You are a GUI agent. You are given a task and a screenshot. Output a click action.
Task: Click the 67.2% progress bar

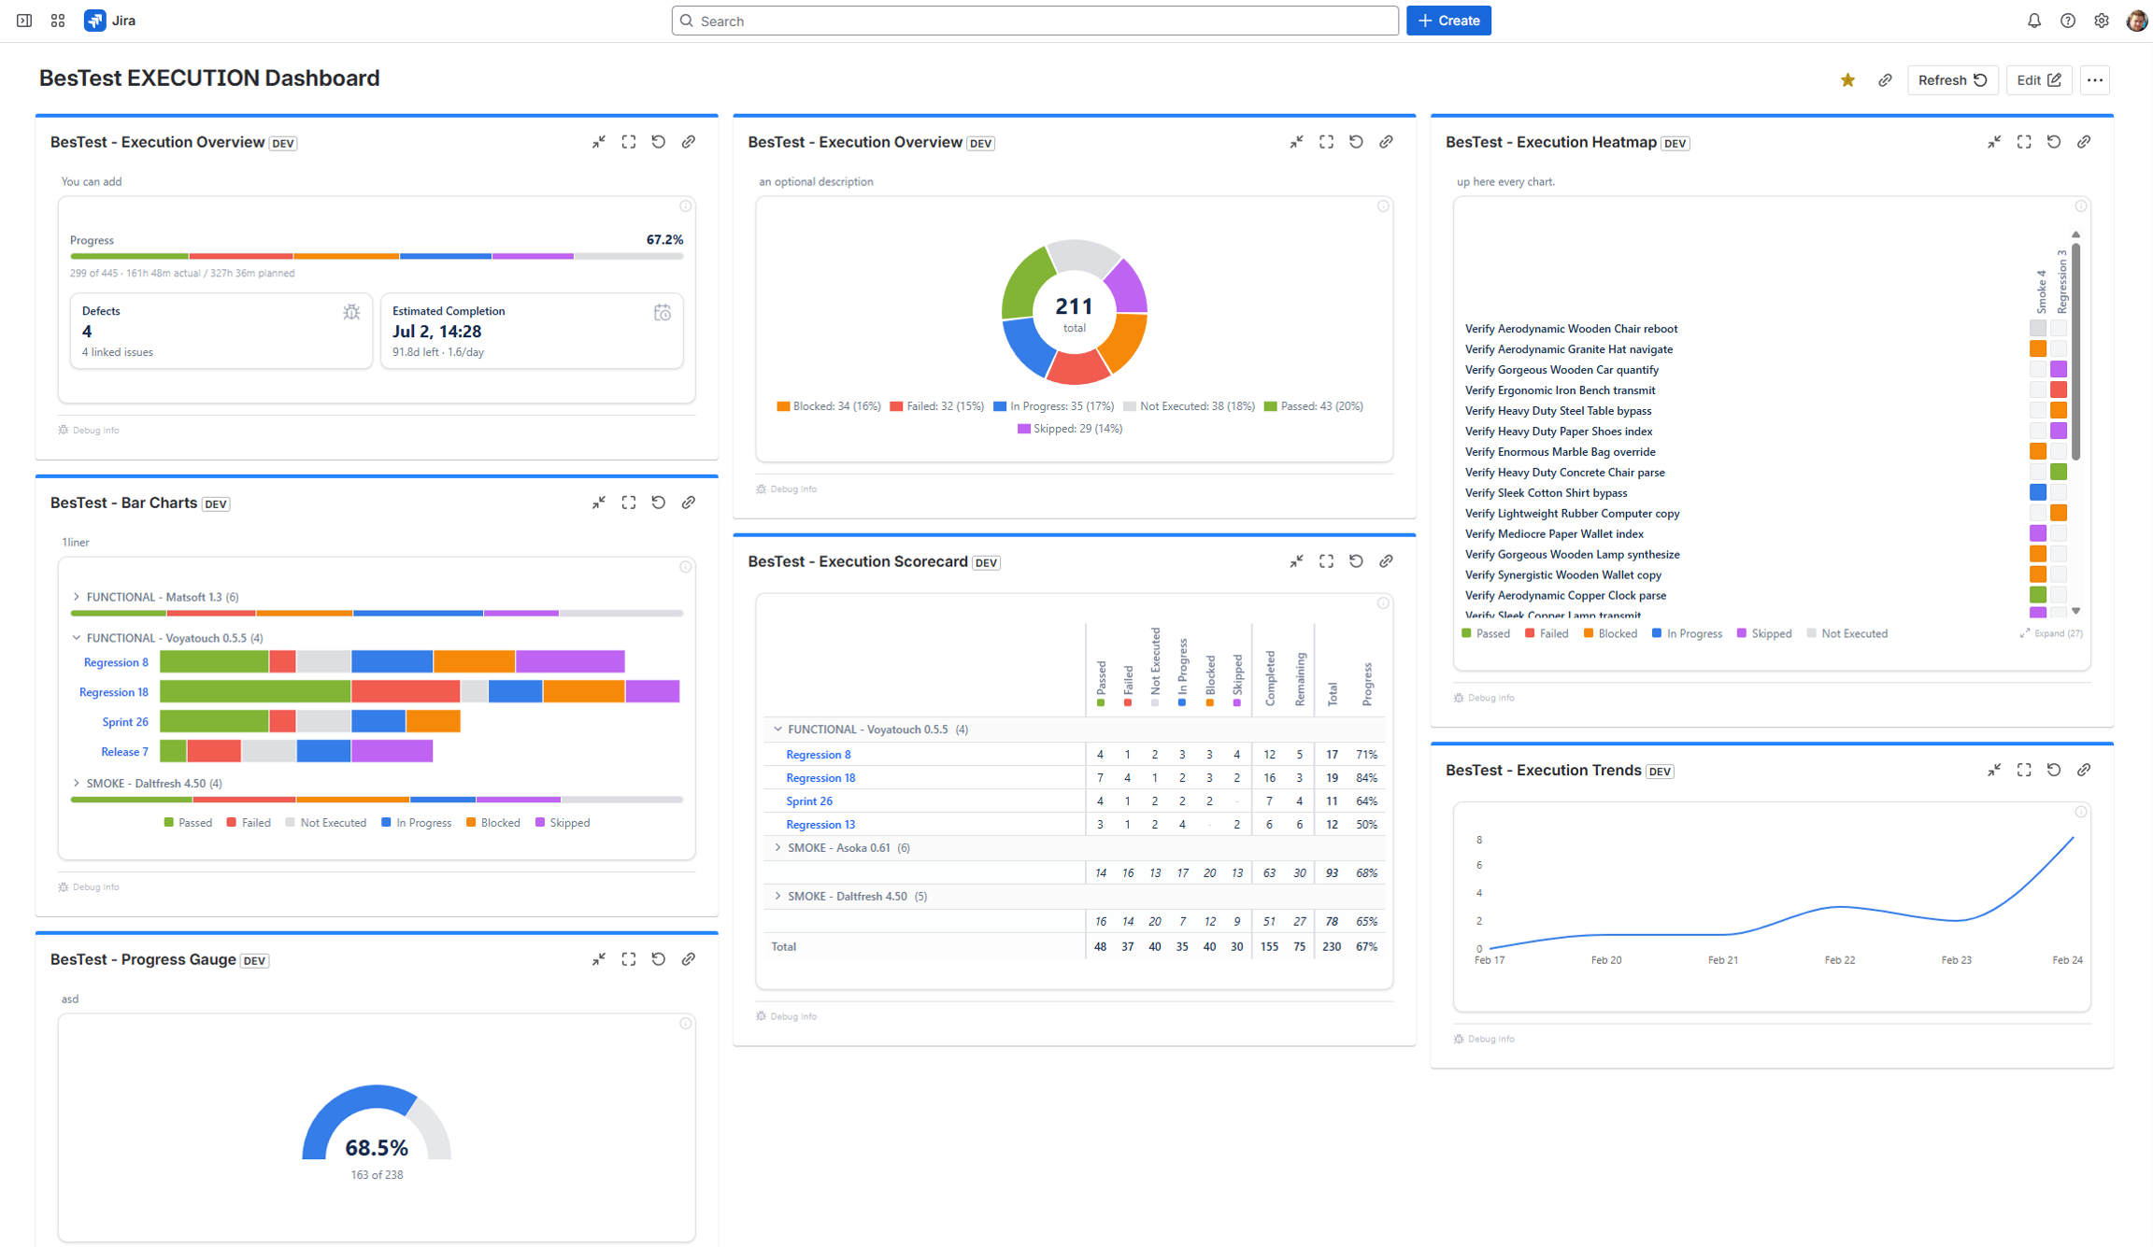[377, 256]
